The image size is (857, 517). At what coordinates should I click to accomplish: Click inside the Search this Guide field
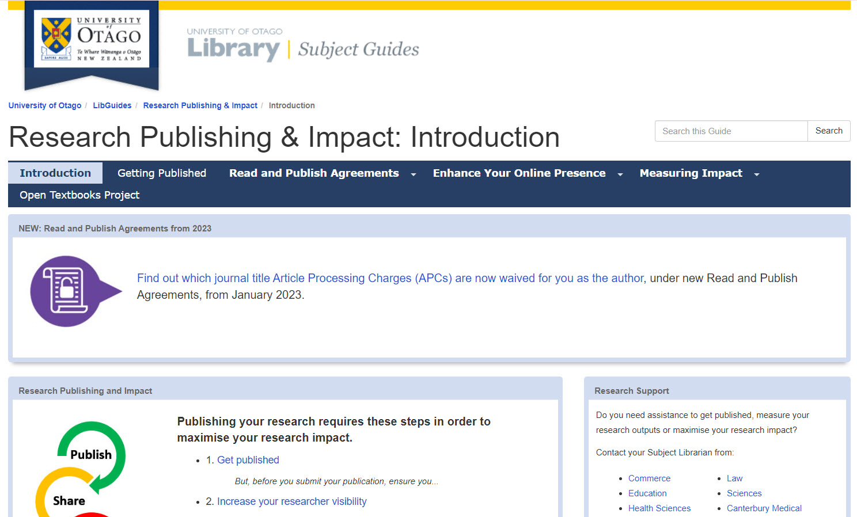click(x=730, y=131)
